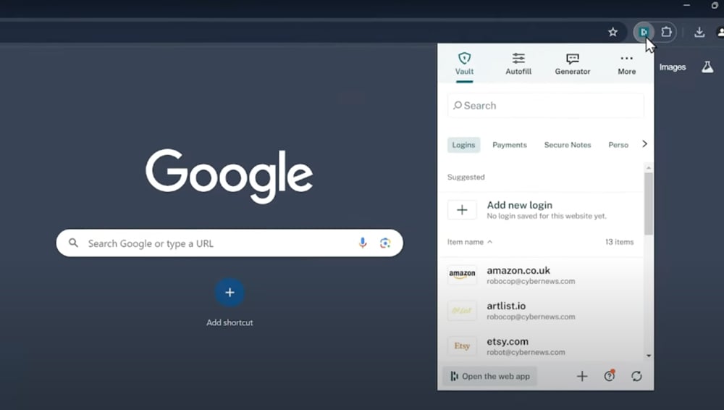Open the More menu

(x=626, y=64)
